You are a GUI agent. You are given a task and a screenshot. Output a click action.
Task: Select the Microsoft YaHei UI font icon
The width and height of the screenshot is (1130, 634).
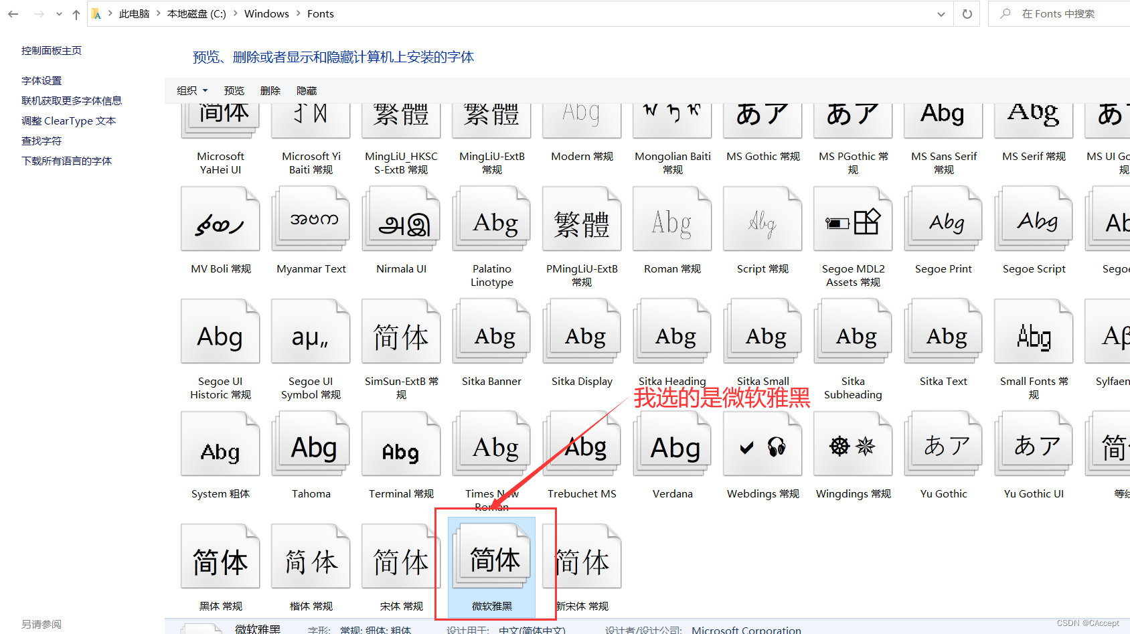coord(220,121)
